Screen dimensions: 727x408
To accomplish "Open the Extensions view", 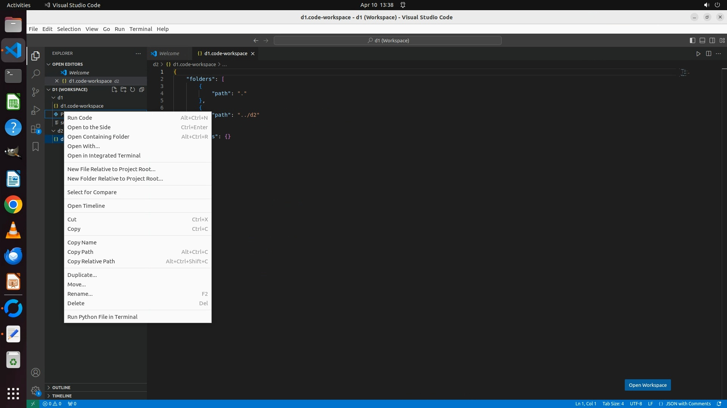I will pos(36,129).
